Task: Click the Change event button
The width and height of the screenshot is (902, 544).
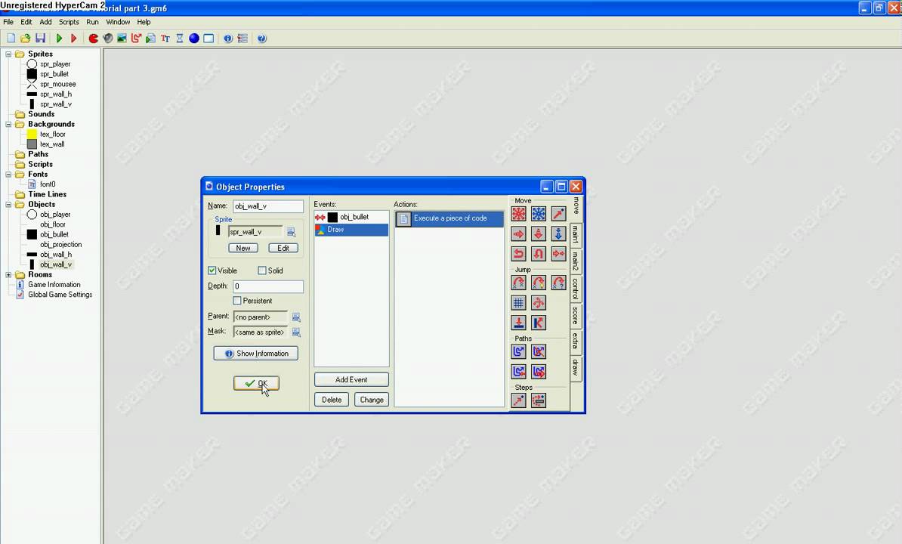Action: pos(372,400)
